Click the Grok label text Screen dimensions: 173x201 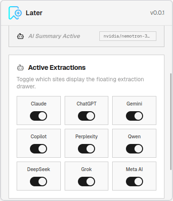tap(86, 169)
